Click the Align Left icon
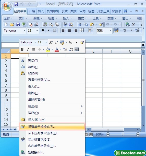The width and height of the screenshot is (146, 156). pos(64,30)
